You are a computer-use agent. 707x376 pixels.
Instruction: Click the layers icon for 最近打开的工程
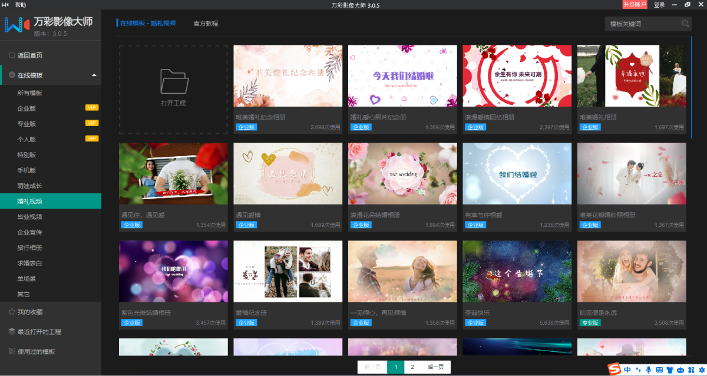click(x=12, y=332)
